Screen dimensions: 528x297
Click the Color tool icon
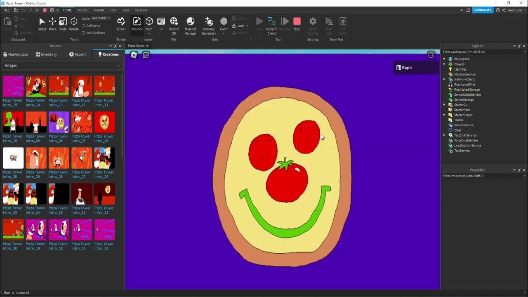tap(224, 22)
